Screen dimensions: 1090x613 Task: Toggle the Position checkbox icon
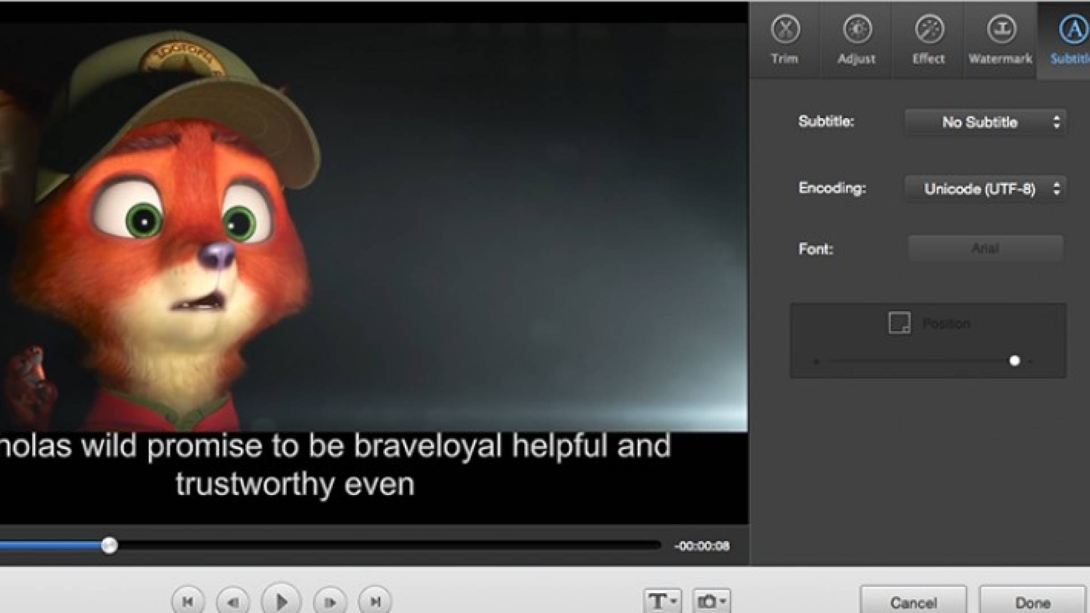(899, 323)
